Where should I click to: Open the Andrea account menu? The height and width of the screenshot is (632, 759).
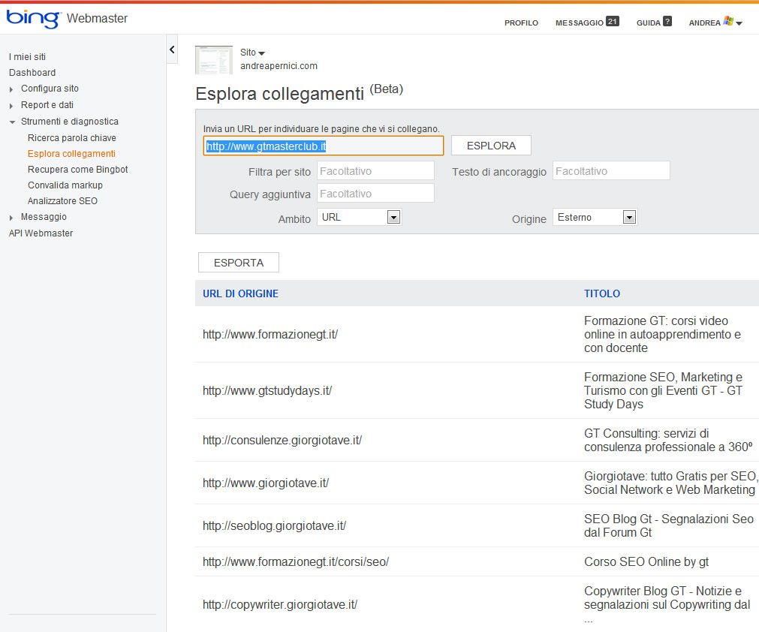715,23
